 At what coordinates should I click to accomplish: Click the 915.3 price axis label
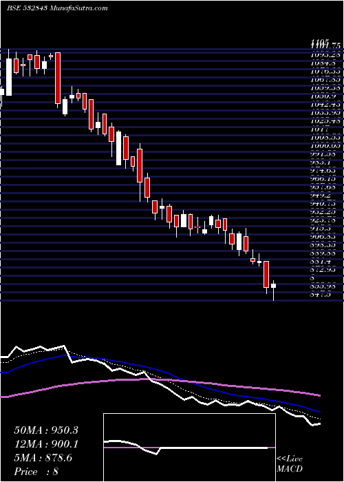(x=321, y=229)
